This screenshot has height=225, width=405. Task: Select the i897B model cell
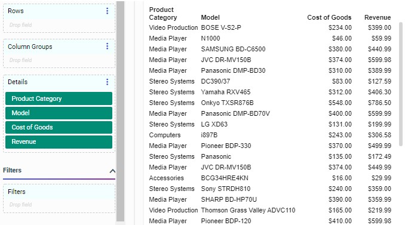[209, 135]
